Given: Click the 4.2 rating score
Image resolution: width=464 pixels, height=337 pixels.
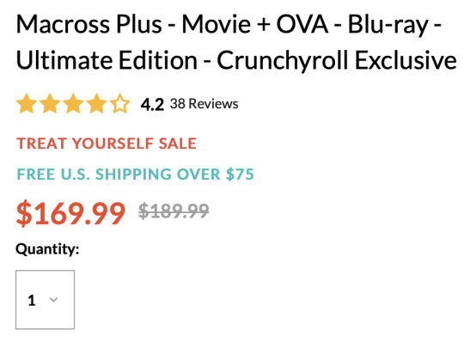Looking at the screenshot, I should pos(152,104).
